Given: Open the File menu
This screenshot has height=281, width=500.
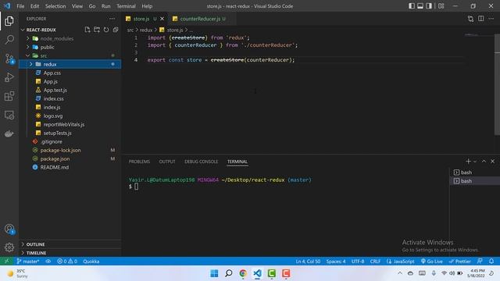Looking at the screenshot, I should [x=20, y=6].
